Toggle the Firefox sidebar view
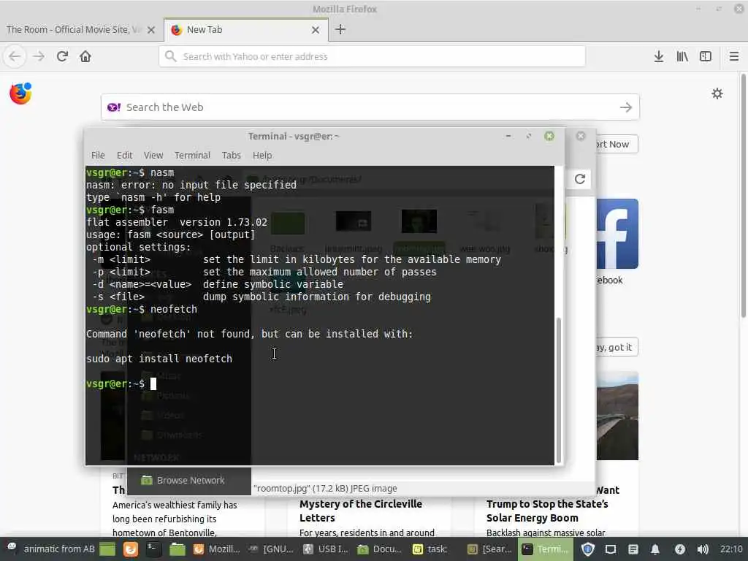The image size is (748, 561). pyautogui.click(x=706, y=56)
